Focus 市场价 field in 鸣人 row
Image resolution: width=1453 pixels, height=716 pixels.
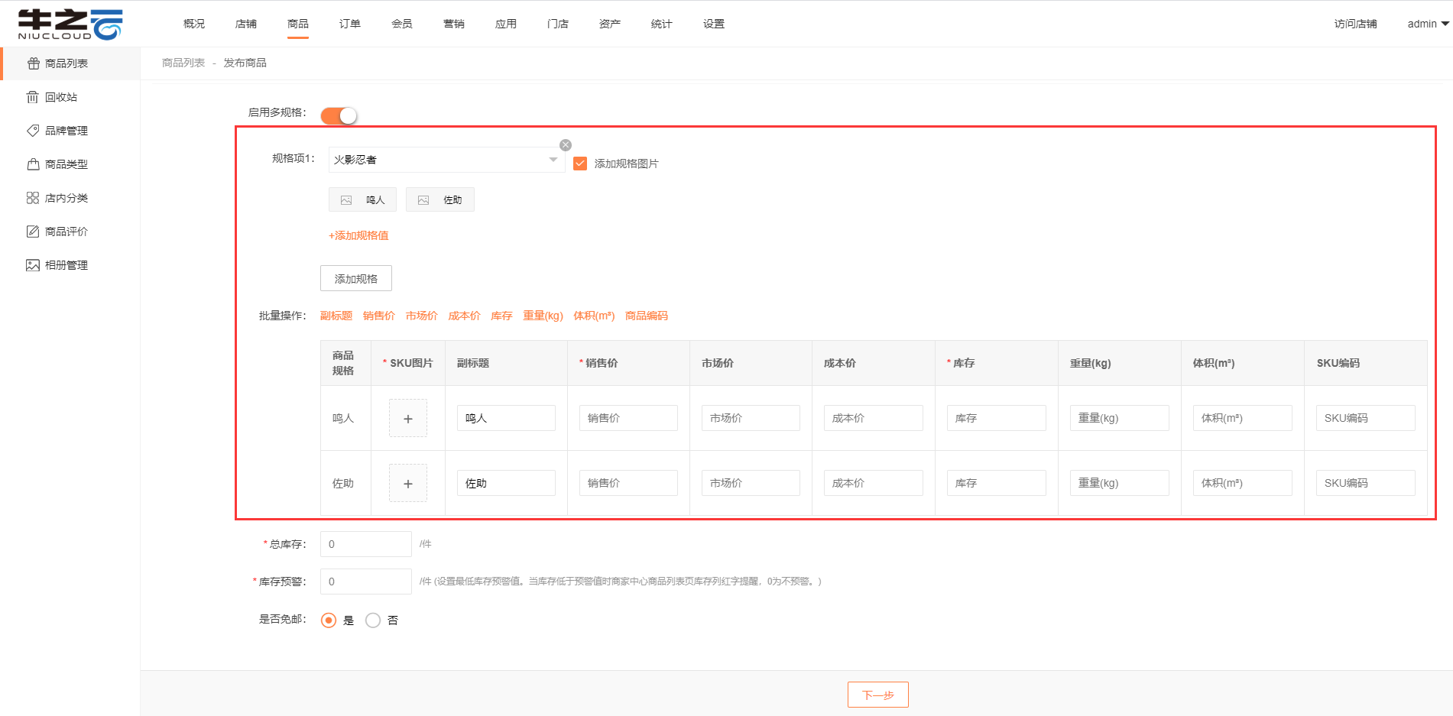751,418
